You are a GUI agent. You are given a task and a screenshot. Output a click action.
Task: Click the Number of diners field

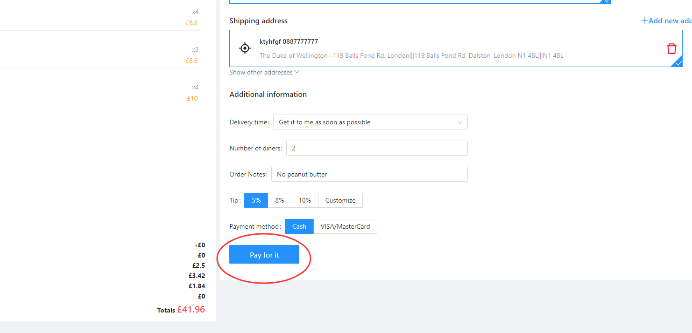coord(377,148)
